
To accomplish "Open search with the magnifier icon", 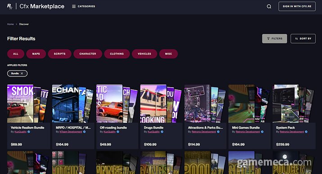I will (269, 7).
